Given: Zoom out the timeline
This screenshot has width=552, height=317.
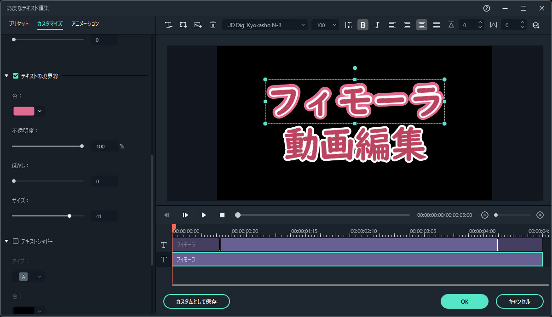Looking at the screenshot, I should tap(484, 215).
